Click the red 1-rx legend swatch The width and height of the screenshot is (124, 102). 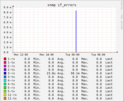tap(5, 59)
